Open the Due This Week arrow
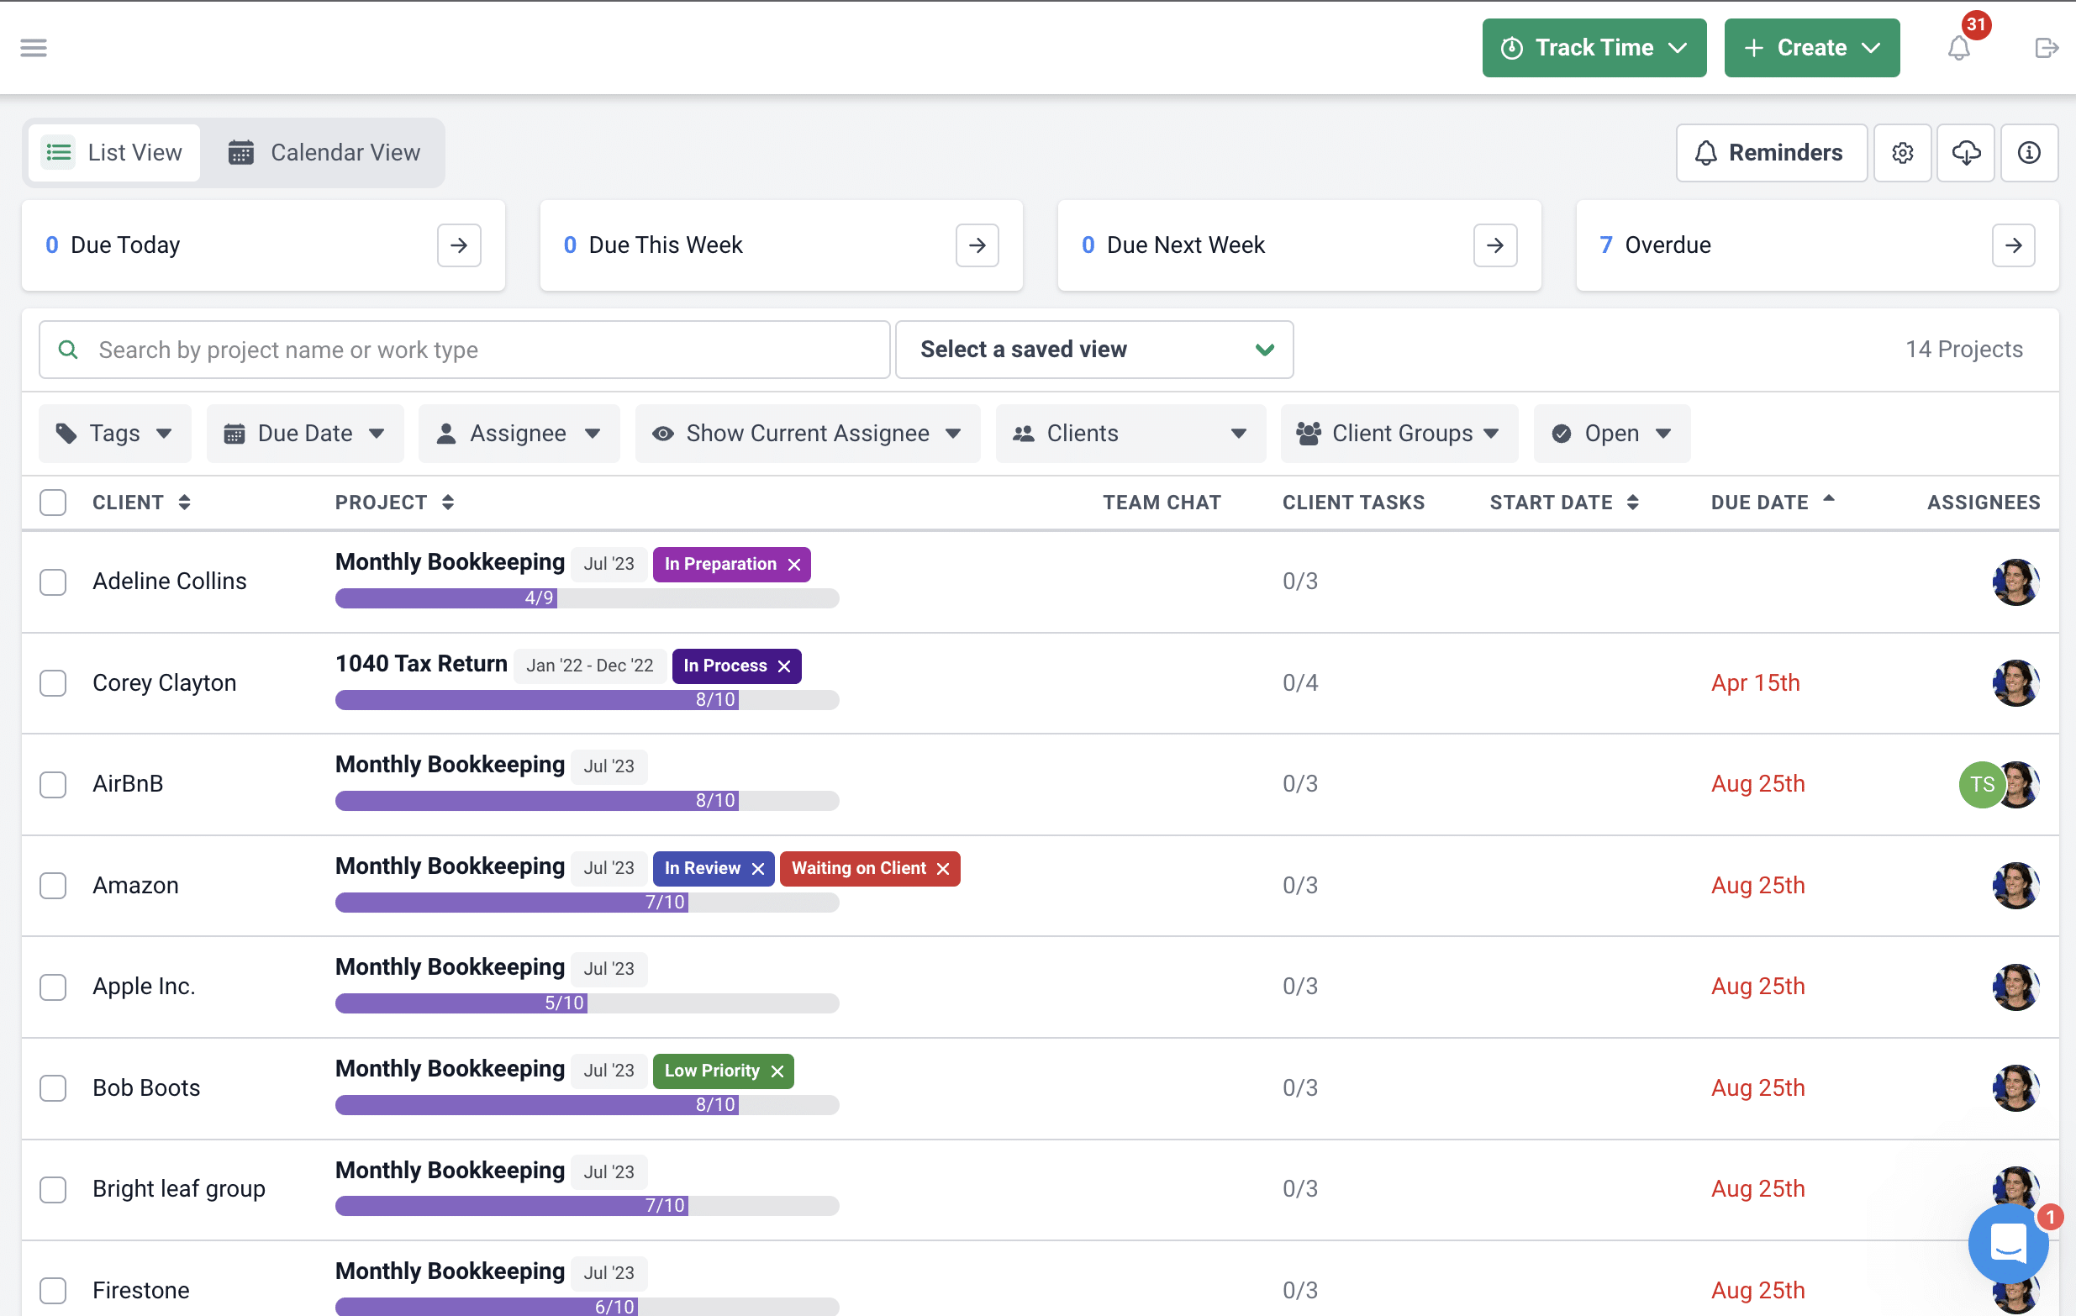The width and height of the screenshot is (2076, 1316). [977, 245]
